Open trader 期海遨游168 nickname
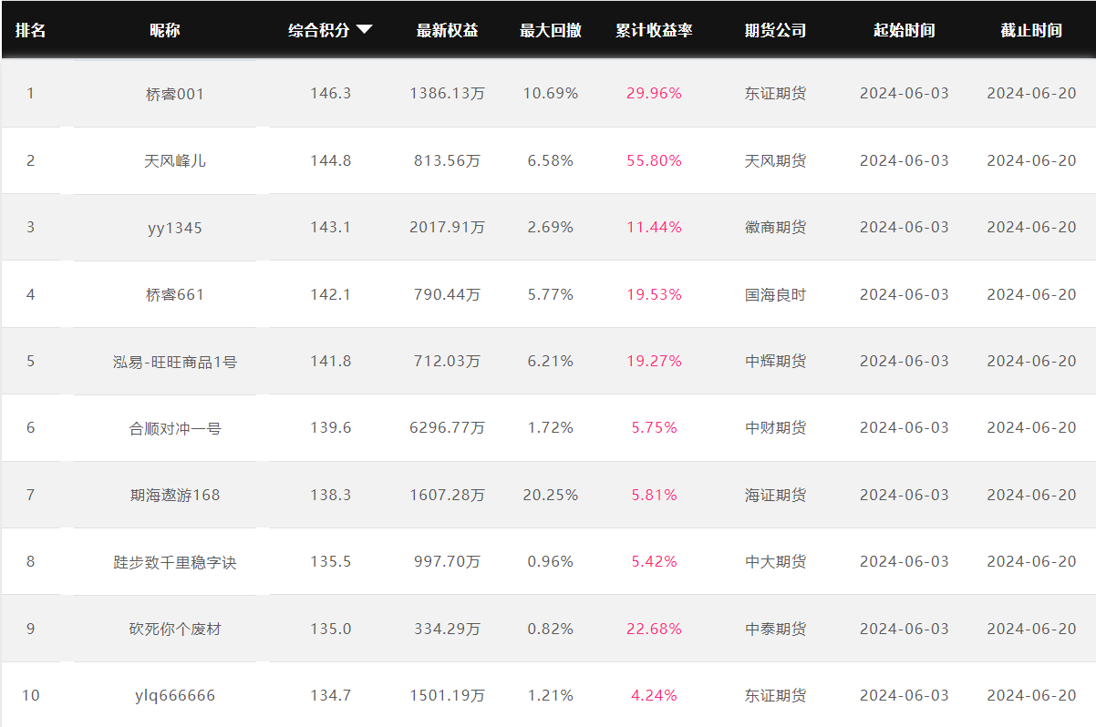This screenshot has height=727, width=1096. [x=175, y=496]
